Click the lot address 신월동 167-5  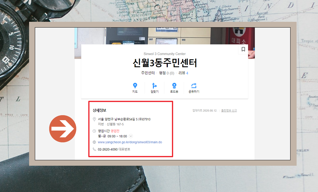(x=115, y=124)
